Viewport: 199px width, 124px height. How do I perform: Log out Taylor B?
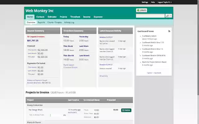[x=164, y=2]
